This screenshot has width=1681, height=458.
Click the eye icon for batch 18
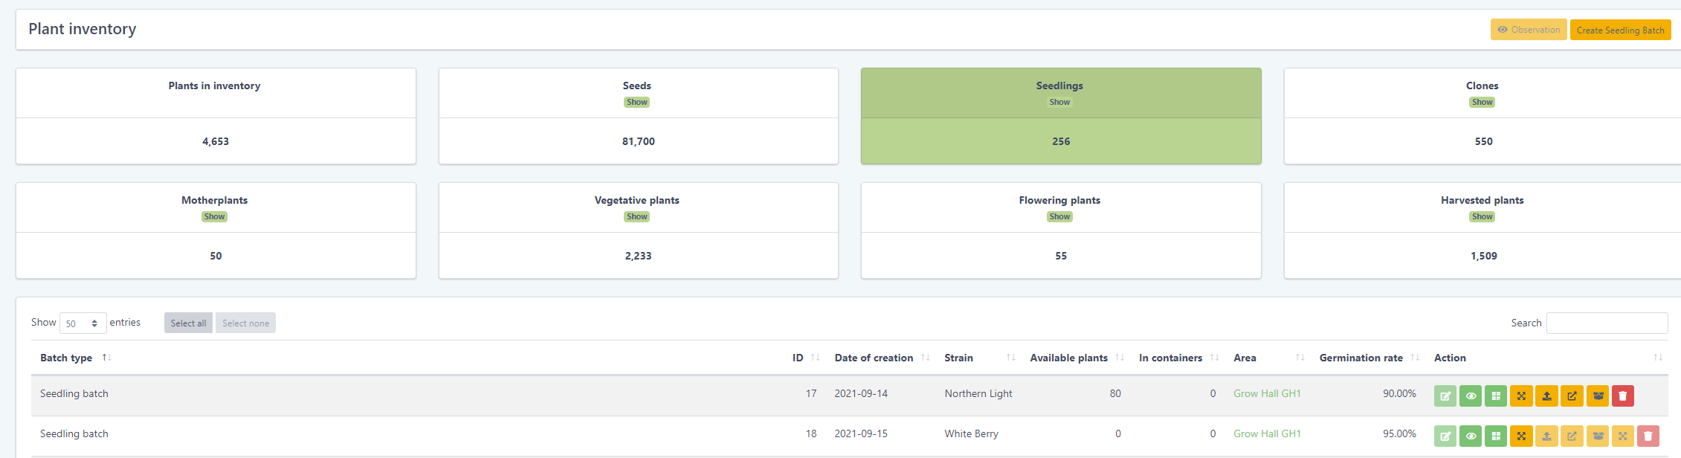click(x=1470, y=436)
